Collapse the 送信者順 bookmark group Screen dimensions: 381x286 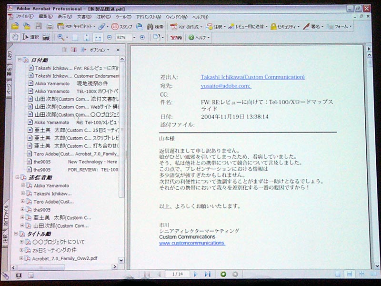pyautogui.click(x=17, y=177)
